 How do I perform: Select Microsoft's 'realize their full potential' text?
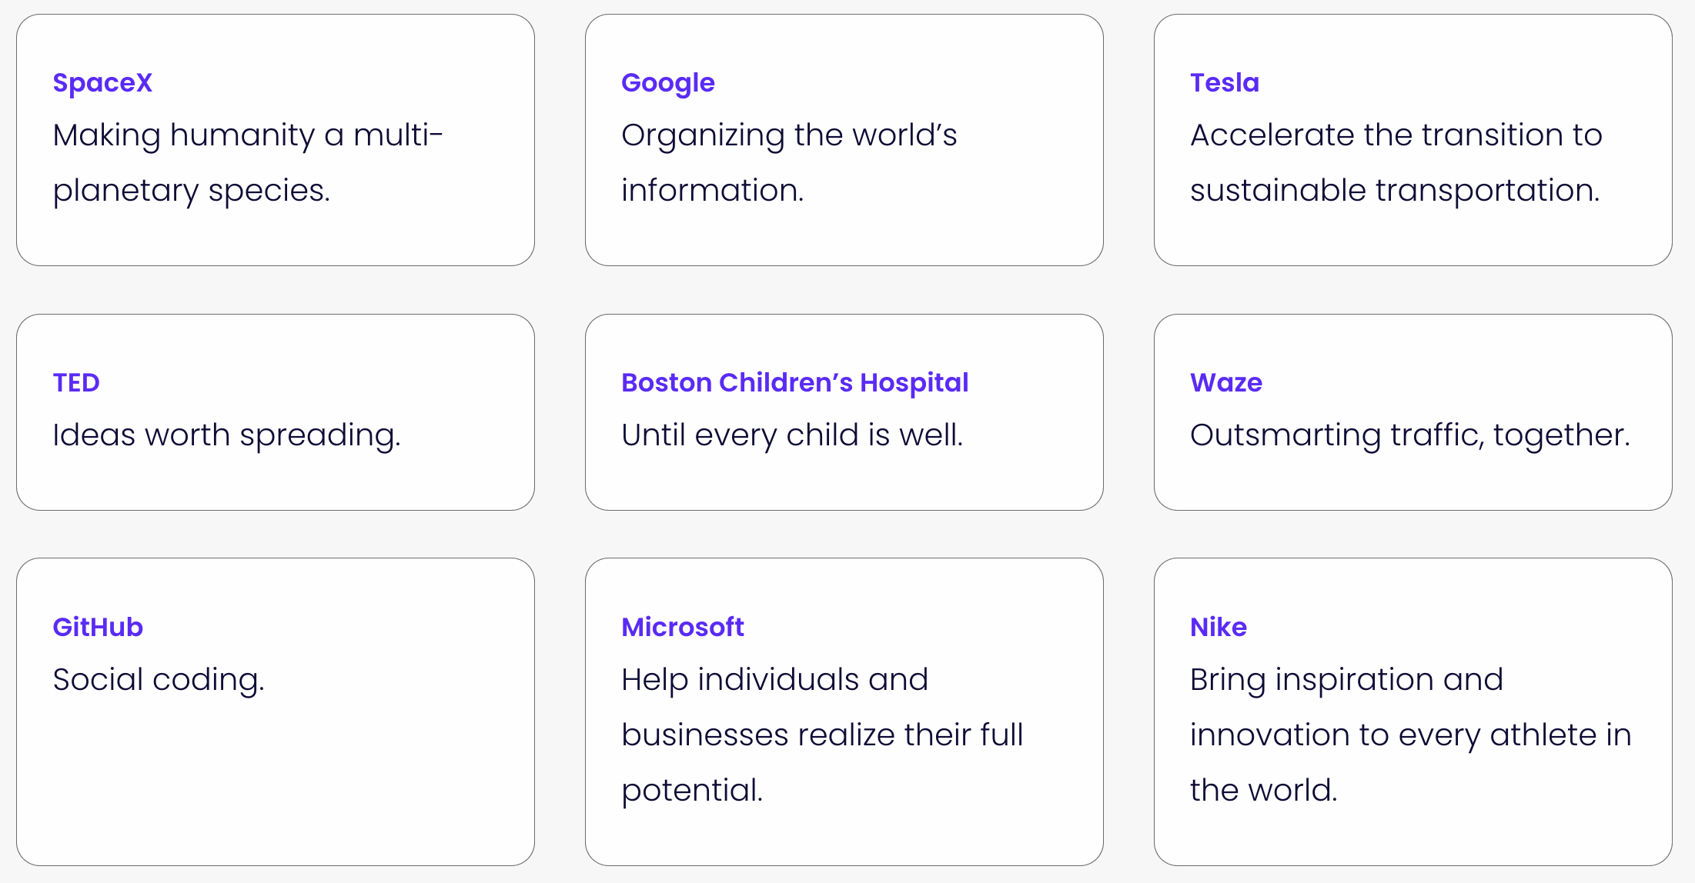(x=822, y=735)
